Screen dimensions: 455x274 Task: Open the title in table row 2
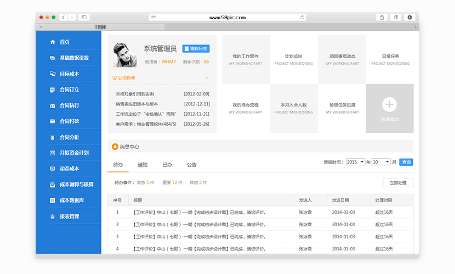199,225
